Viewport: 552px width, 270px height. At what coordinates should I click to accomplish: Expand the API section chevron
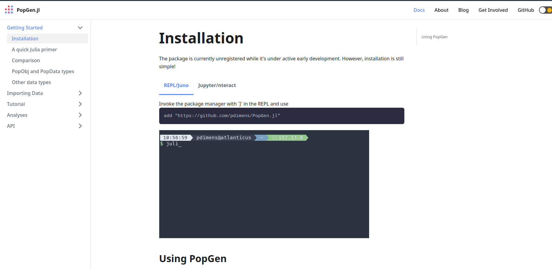point(80,126)
